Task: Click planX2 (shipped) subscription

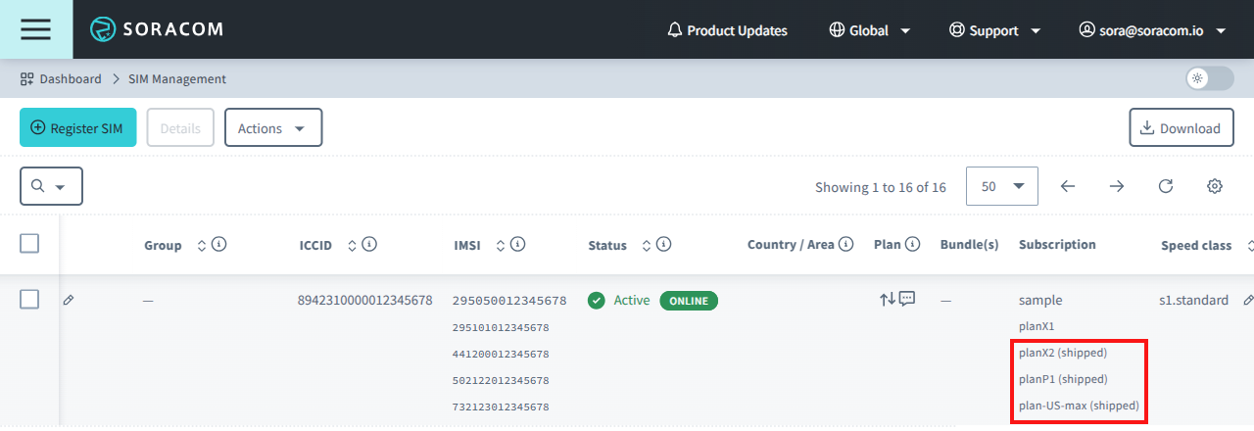Action: (1063, 353)
